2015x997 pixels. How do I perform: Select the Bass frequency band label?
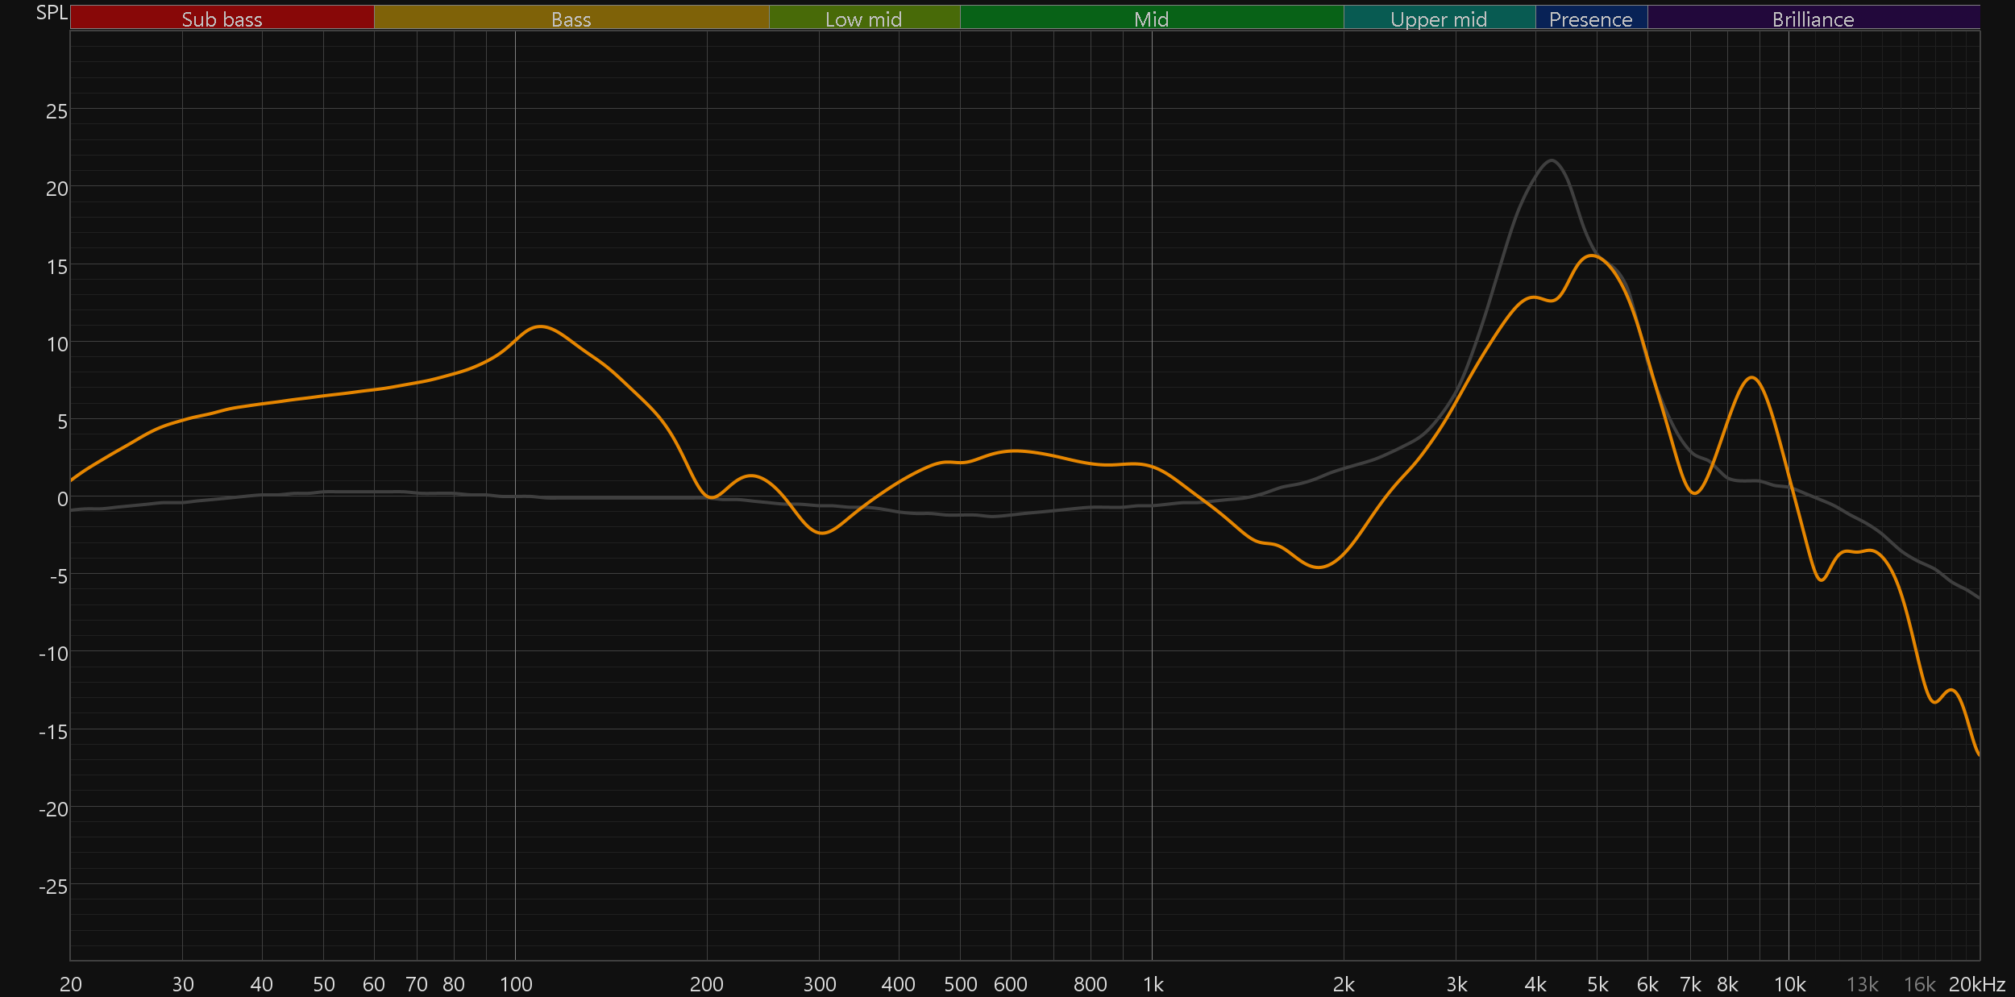coord(571,19)
